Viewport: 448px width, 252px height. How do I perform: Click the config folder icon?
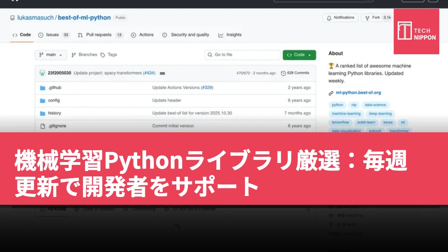click(x=43, y=100)
